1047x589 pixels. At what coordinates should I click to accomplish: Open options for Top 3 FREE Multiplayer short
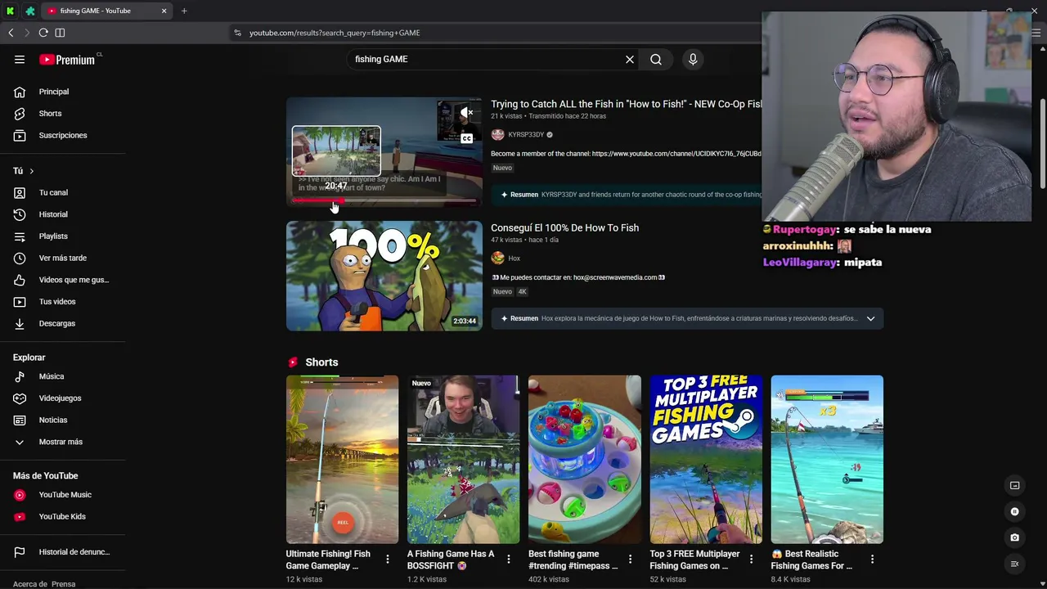(751, 560)
